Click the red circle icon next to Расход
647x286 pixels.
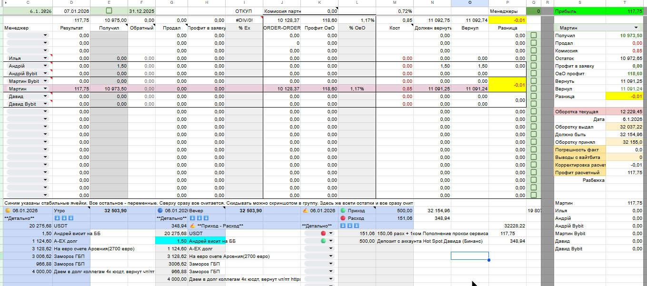coord(343,218)
